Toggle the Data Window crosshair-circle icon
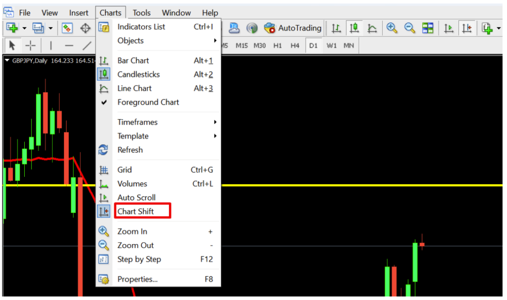 85,28
